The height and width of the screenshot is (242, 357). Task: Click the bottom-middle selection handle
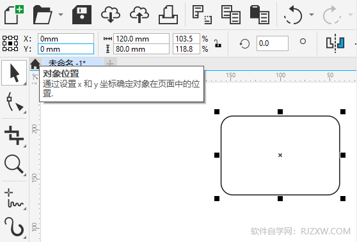point(280,199)
